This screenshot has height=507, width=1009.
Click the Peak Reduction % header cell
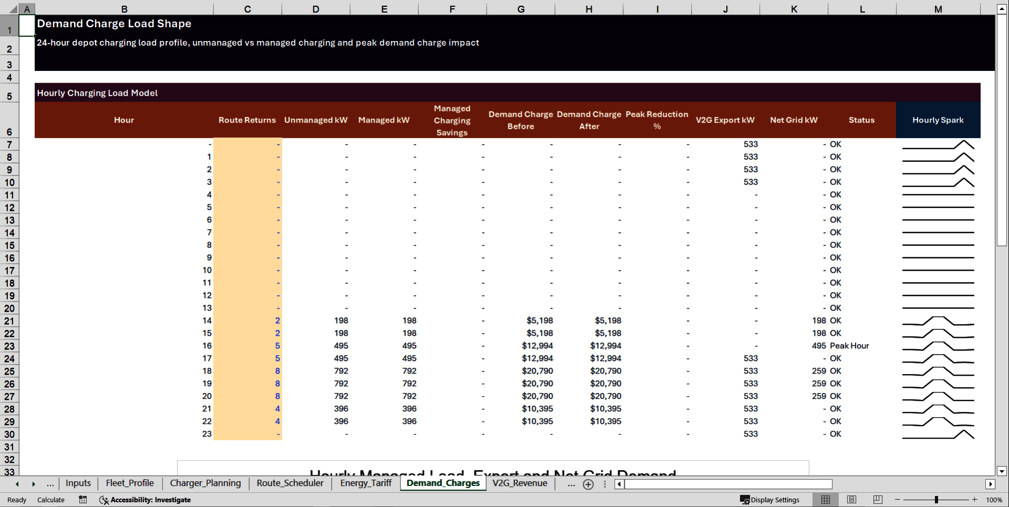click(x=657, y=120)
